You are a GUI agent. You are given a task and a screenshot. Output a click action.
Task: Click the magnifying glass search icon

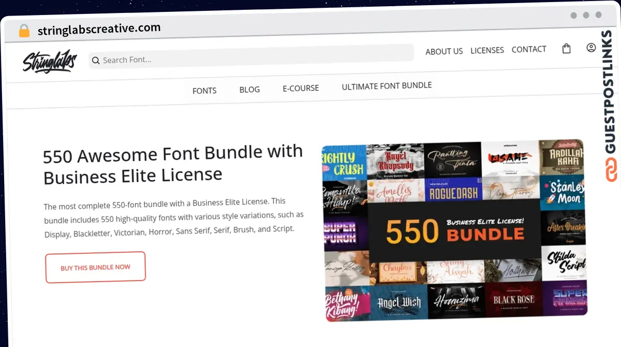click(x=96, y=61)
